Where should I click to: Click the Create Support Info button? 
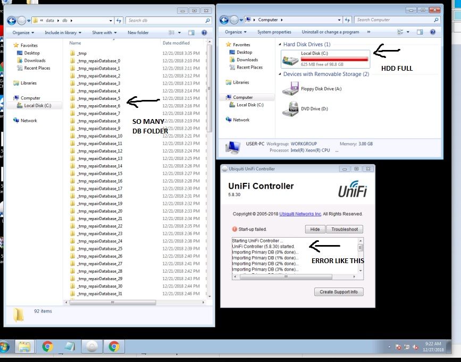(339, 292)
